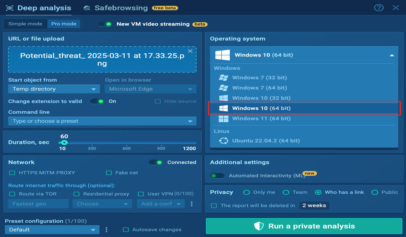Toggle off New VM video streaming
The image size is (406, 237).
click(105, 24)
